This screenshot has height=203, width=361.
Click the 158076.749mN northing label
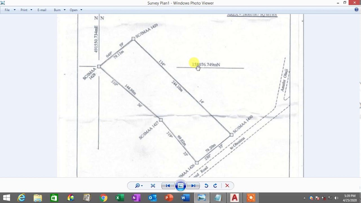[x=206, y=65]
